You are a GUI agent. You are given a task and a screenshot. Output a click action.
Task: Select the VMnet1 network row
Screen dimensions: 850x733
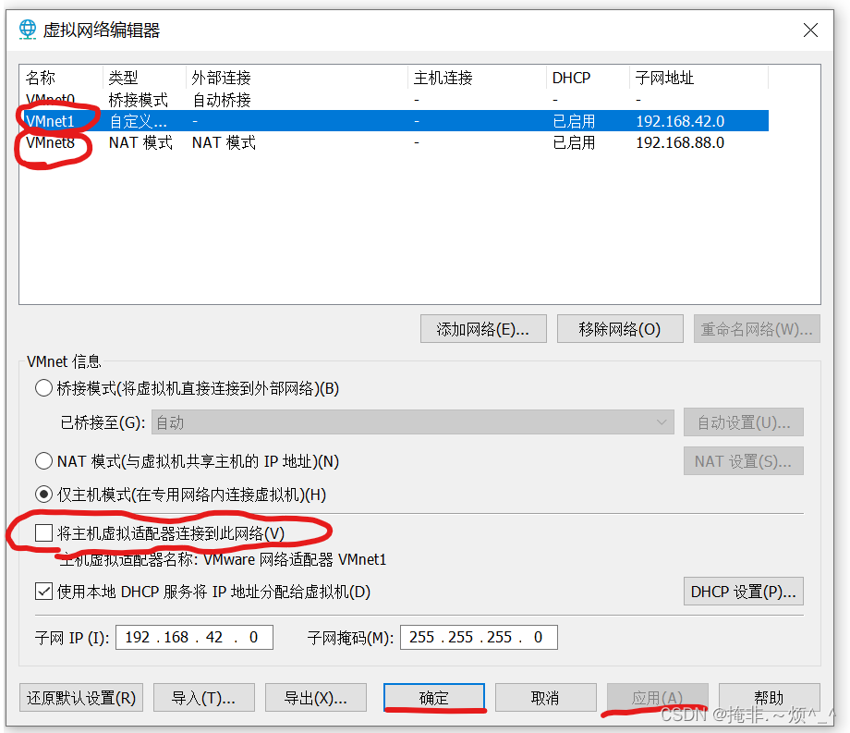pos(395,121)
